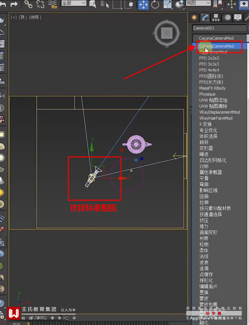Activate the Select and Rotate tool
Viewport: 249px width, 325px height.
pyautogui.click(x=155, y=4)
